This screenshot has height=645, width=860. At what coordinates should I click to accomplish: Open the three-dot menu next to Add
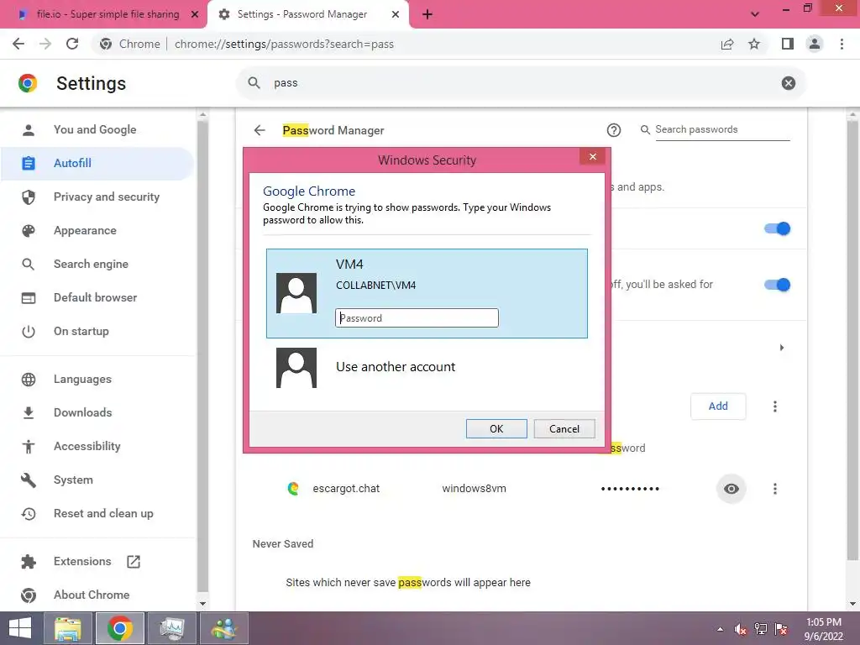pyautogui.click(x=774, y=406)
